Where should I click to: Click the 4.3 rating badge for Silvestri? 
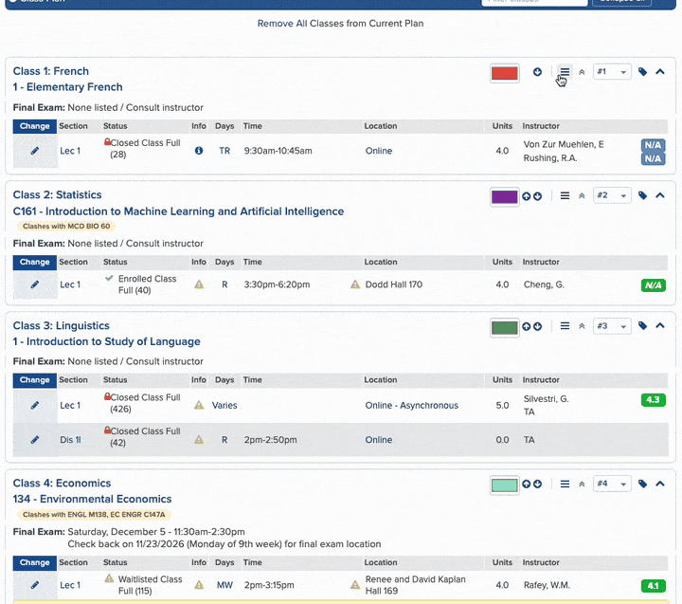coord(654,400)
